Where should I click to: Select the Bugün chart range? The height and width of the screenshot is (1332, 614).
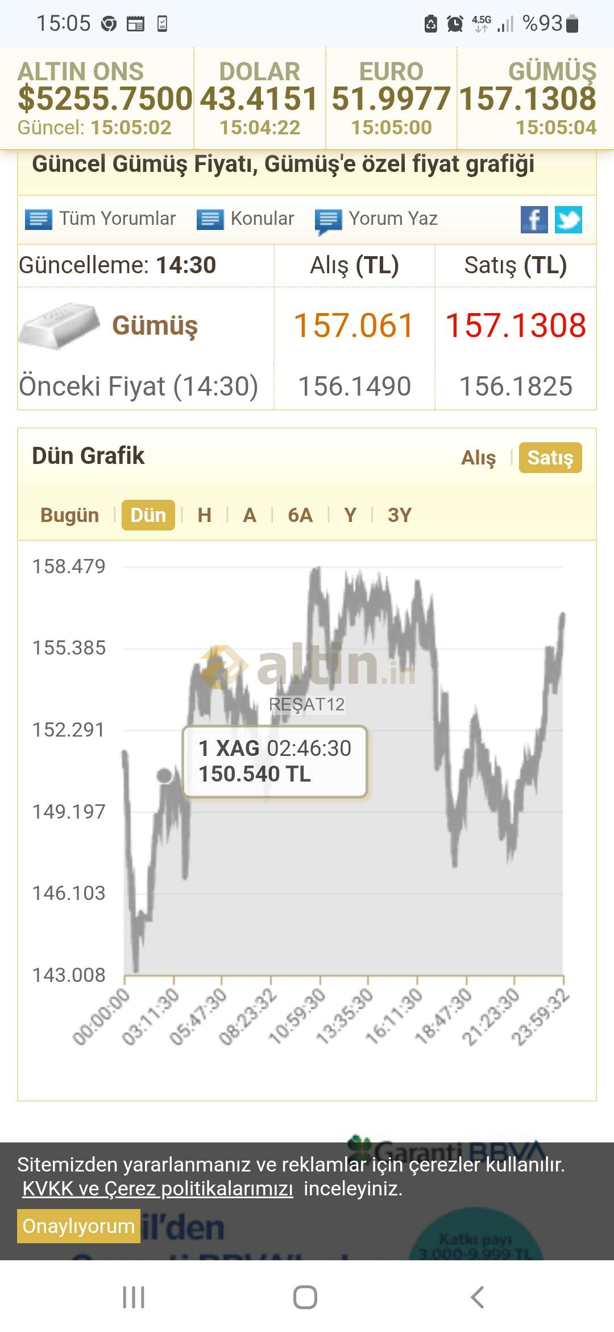click(x=69, y=515)
